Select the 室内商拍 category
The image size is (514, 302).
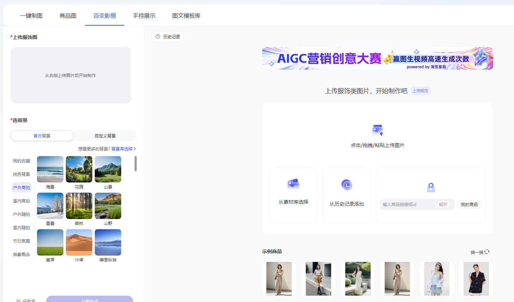coord(21,201)
